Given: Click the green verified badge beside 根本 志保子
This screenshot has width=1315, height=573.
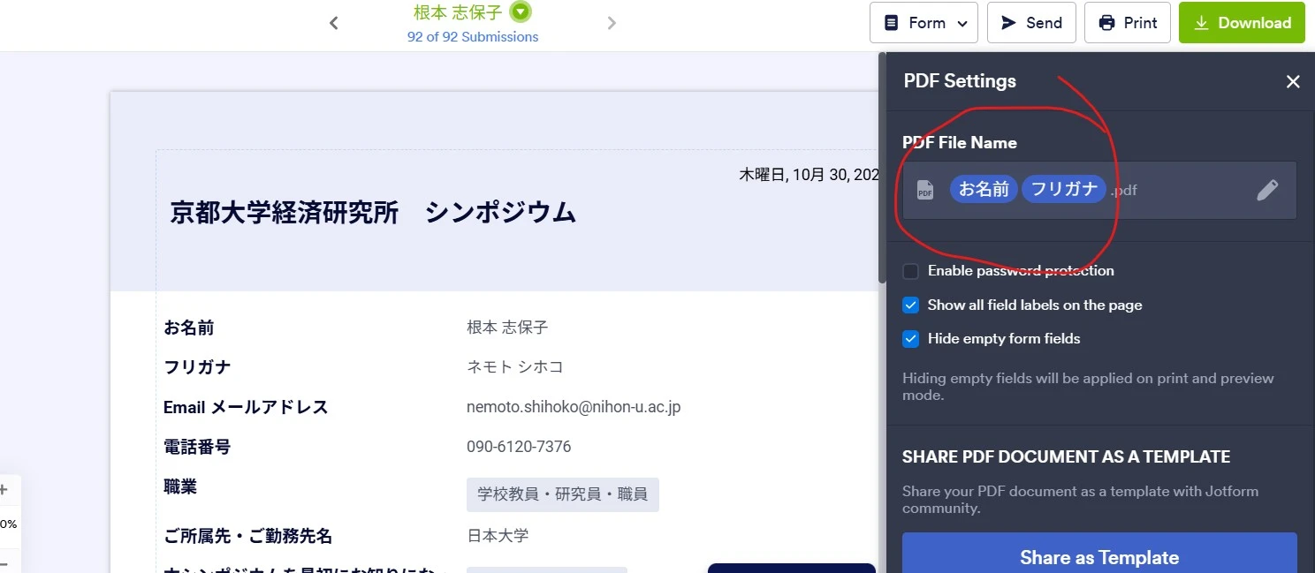Looking at the screenshot, I should pyautogui.click(x=519, y=11).
